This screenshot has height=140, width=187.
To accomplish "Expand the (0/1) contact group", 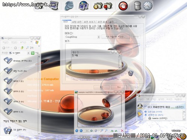I will (145, 115).
